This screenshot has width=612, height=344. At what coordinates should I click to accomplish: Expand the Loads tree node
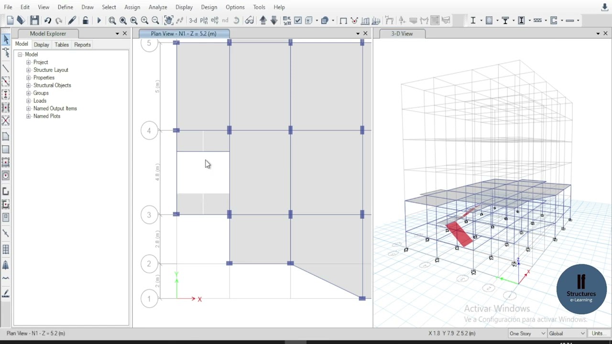pyautogui.click(x=28, y=101)
